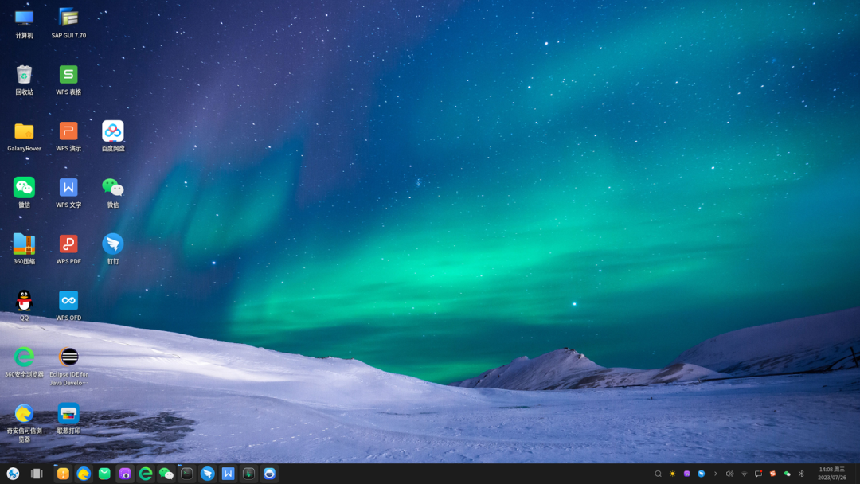
Task: Open the green app store taskbar icon
Action: click(104, 474)
